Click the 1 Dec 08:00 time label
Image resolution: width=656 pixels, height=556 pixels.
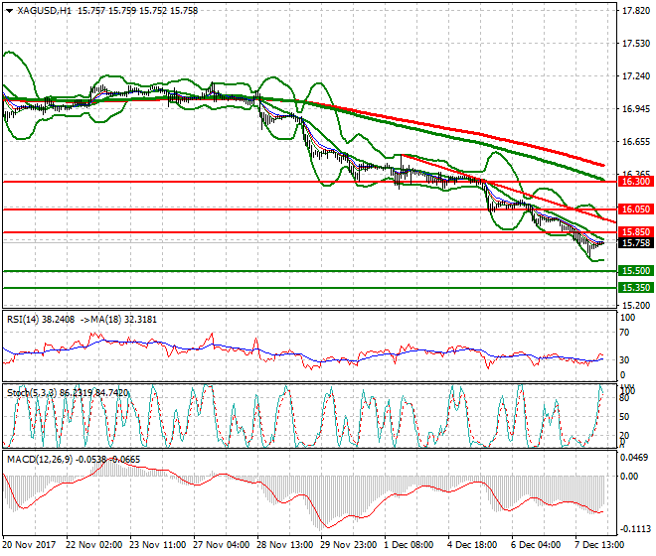(x=409, y=545)
